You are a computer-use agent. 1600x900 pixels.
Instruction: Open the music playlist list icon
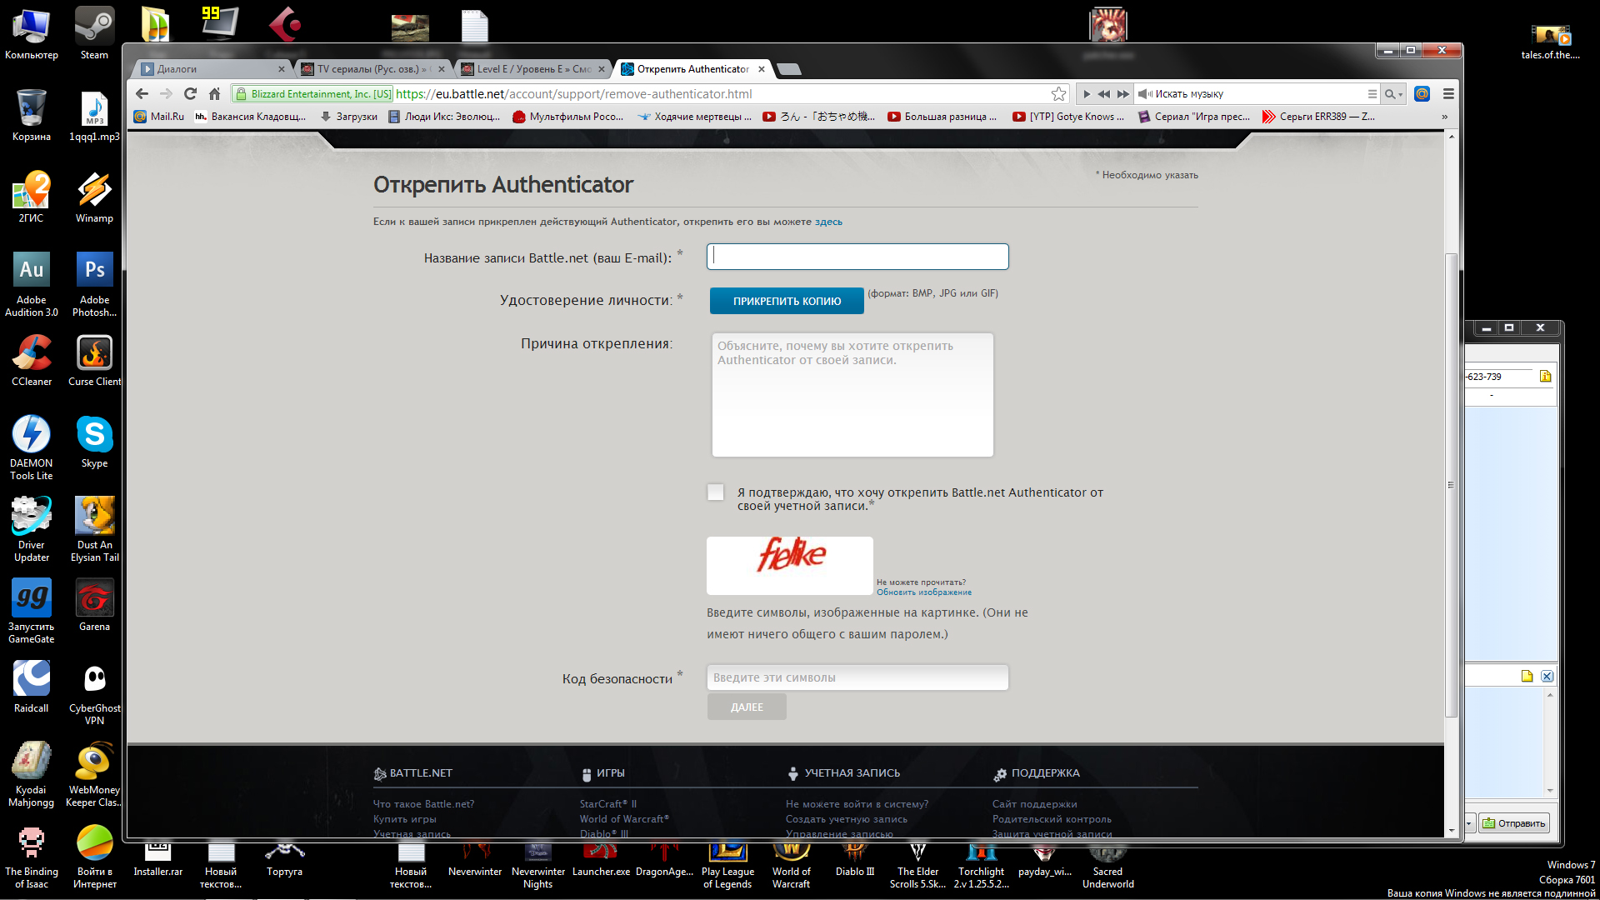[x=1372, y=94]
